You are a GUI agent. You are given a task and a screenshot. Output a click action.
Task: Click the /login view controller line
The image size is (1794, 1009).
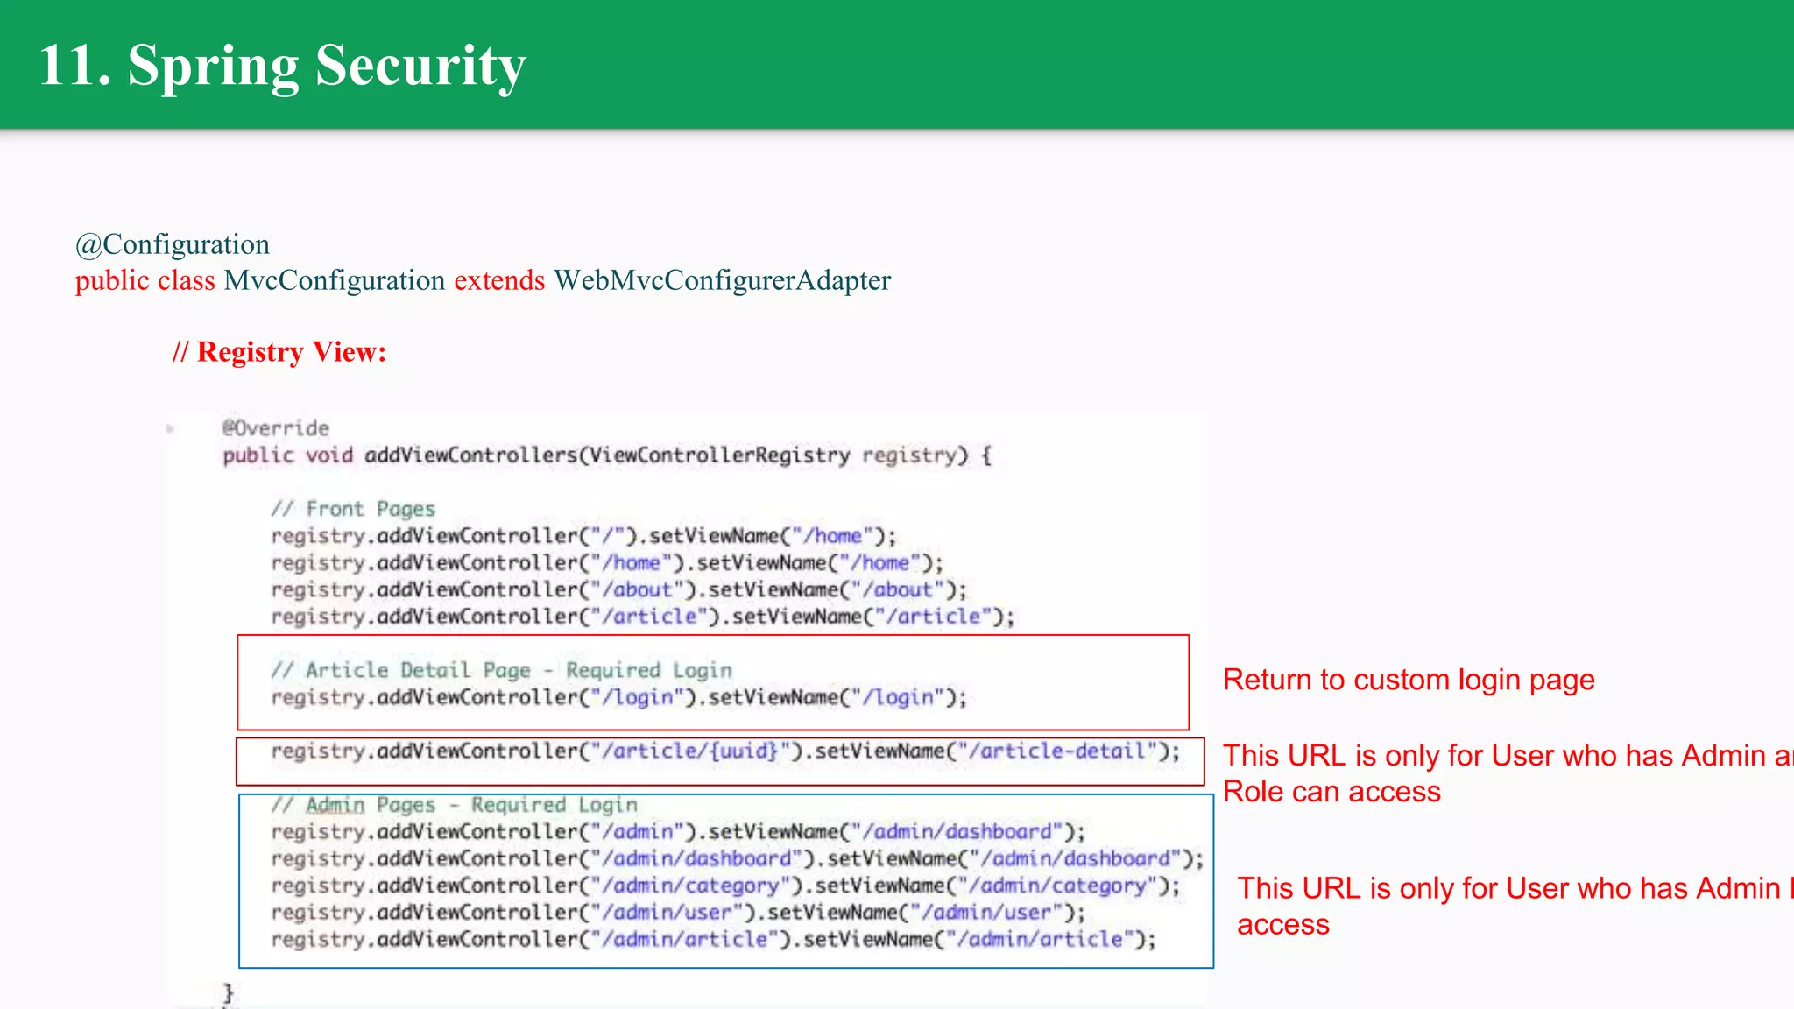click(x=618, y=698)
